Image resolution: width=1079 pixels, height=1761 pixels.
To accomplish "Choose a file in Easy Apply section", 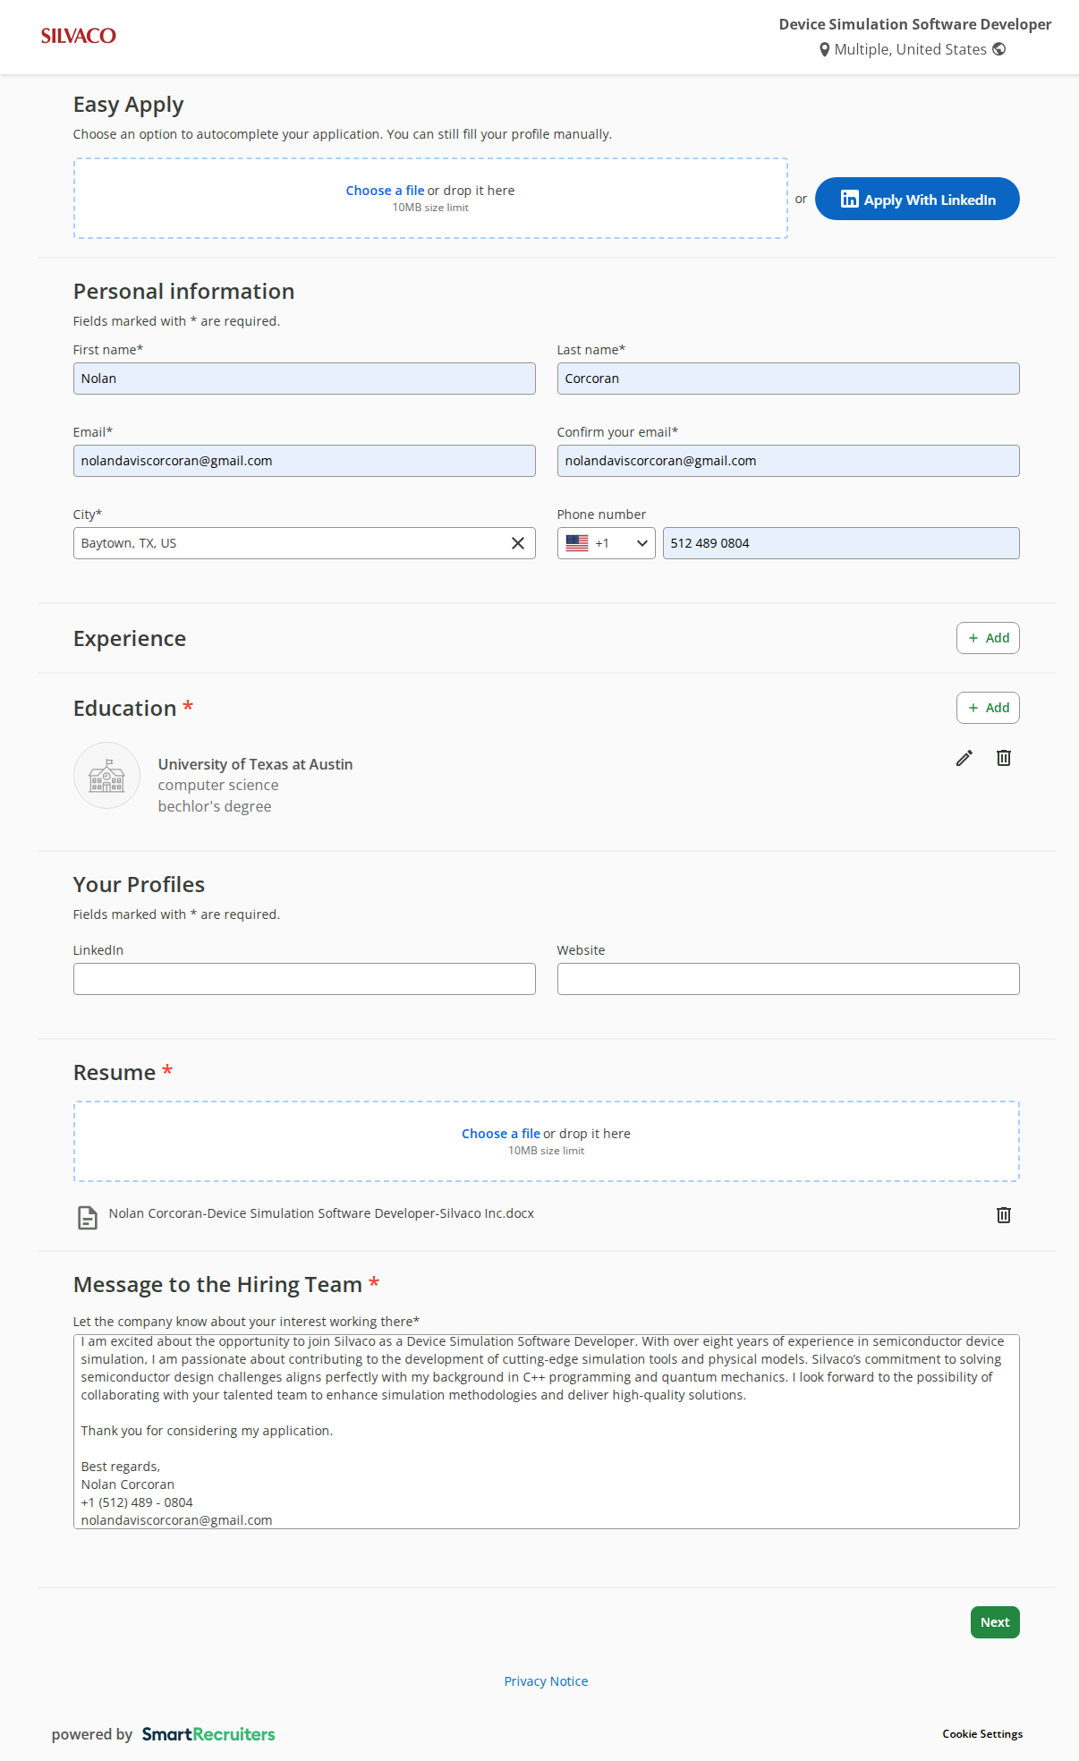I will (385, 191).
